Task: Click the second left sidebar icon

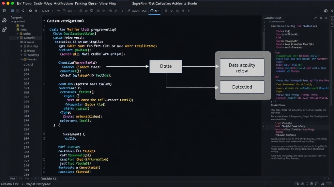Action: point(4,30)
